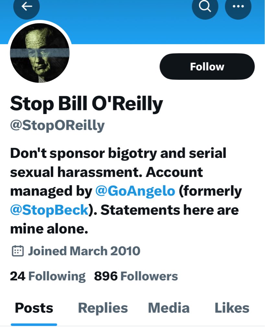The image size is (265, 332).
Task: Click the Joined March 2010 text
Action: point(84,251)
